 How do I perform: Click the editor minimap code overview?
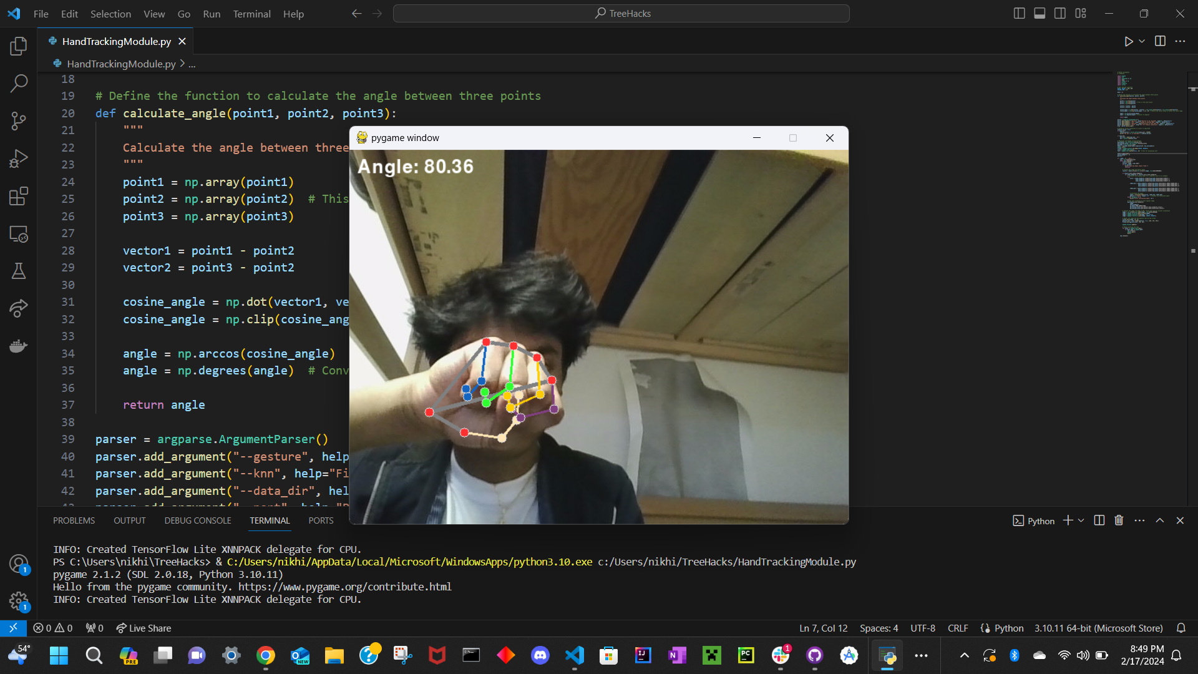pyautogui.click(x=1148, y=156)
